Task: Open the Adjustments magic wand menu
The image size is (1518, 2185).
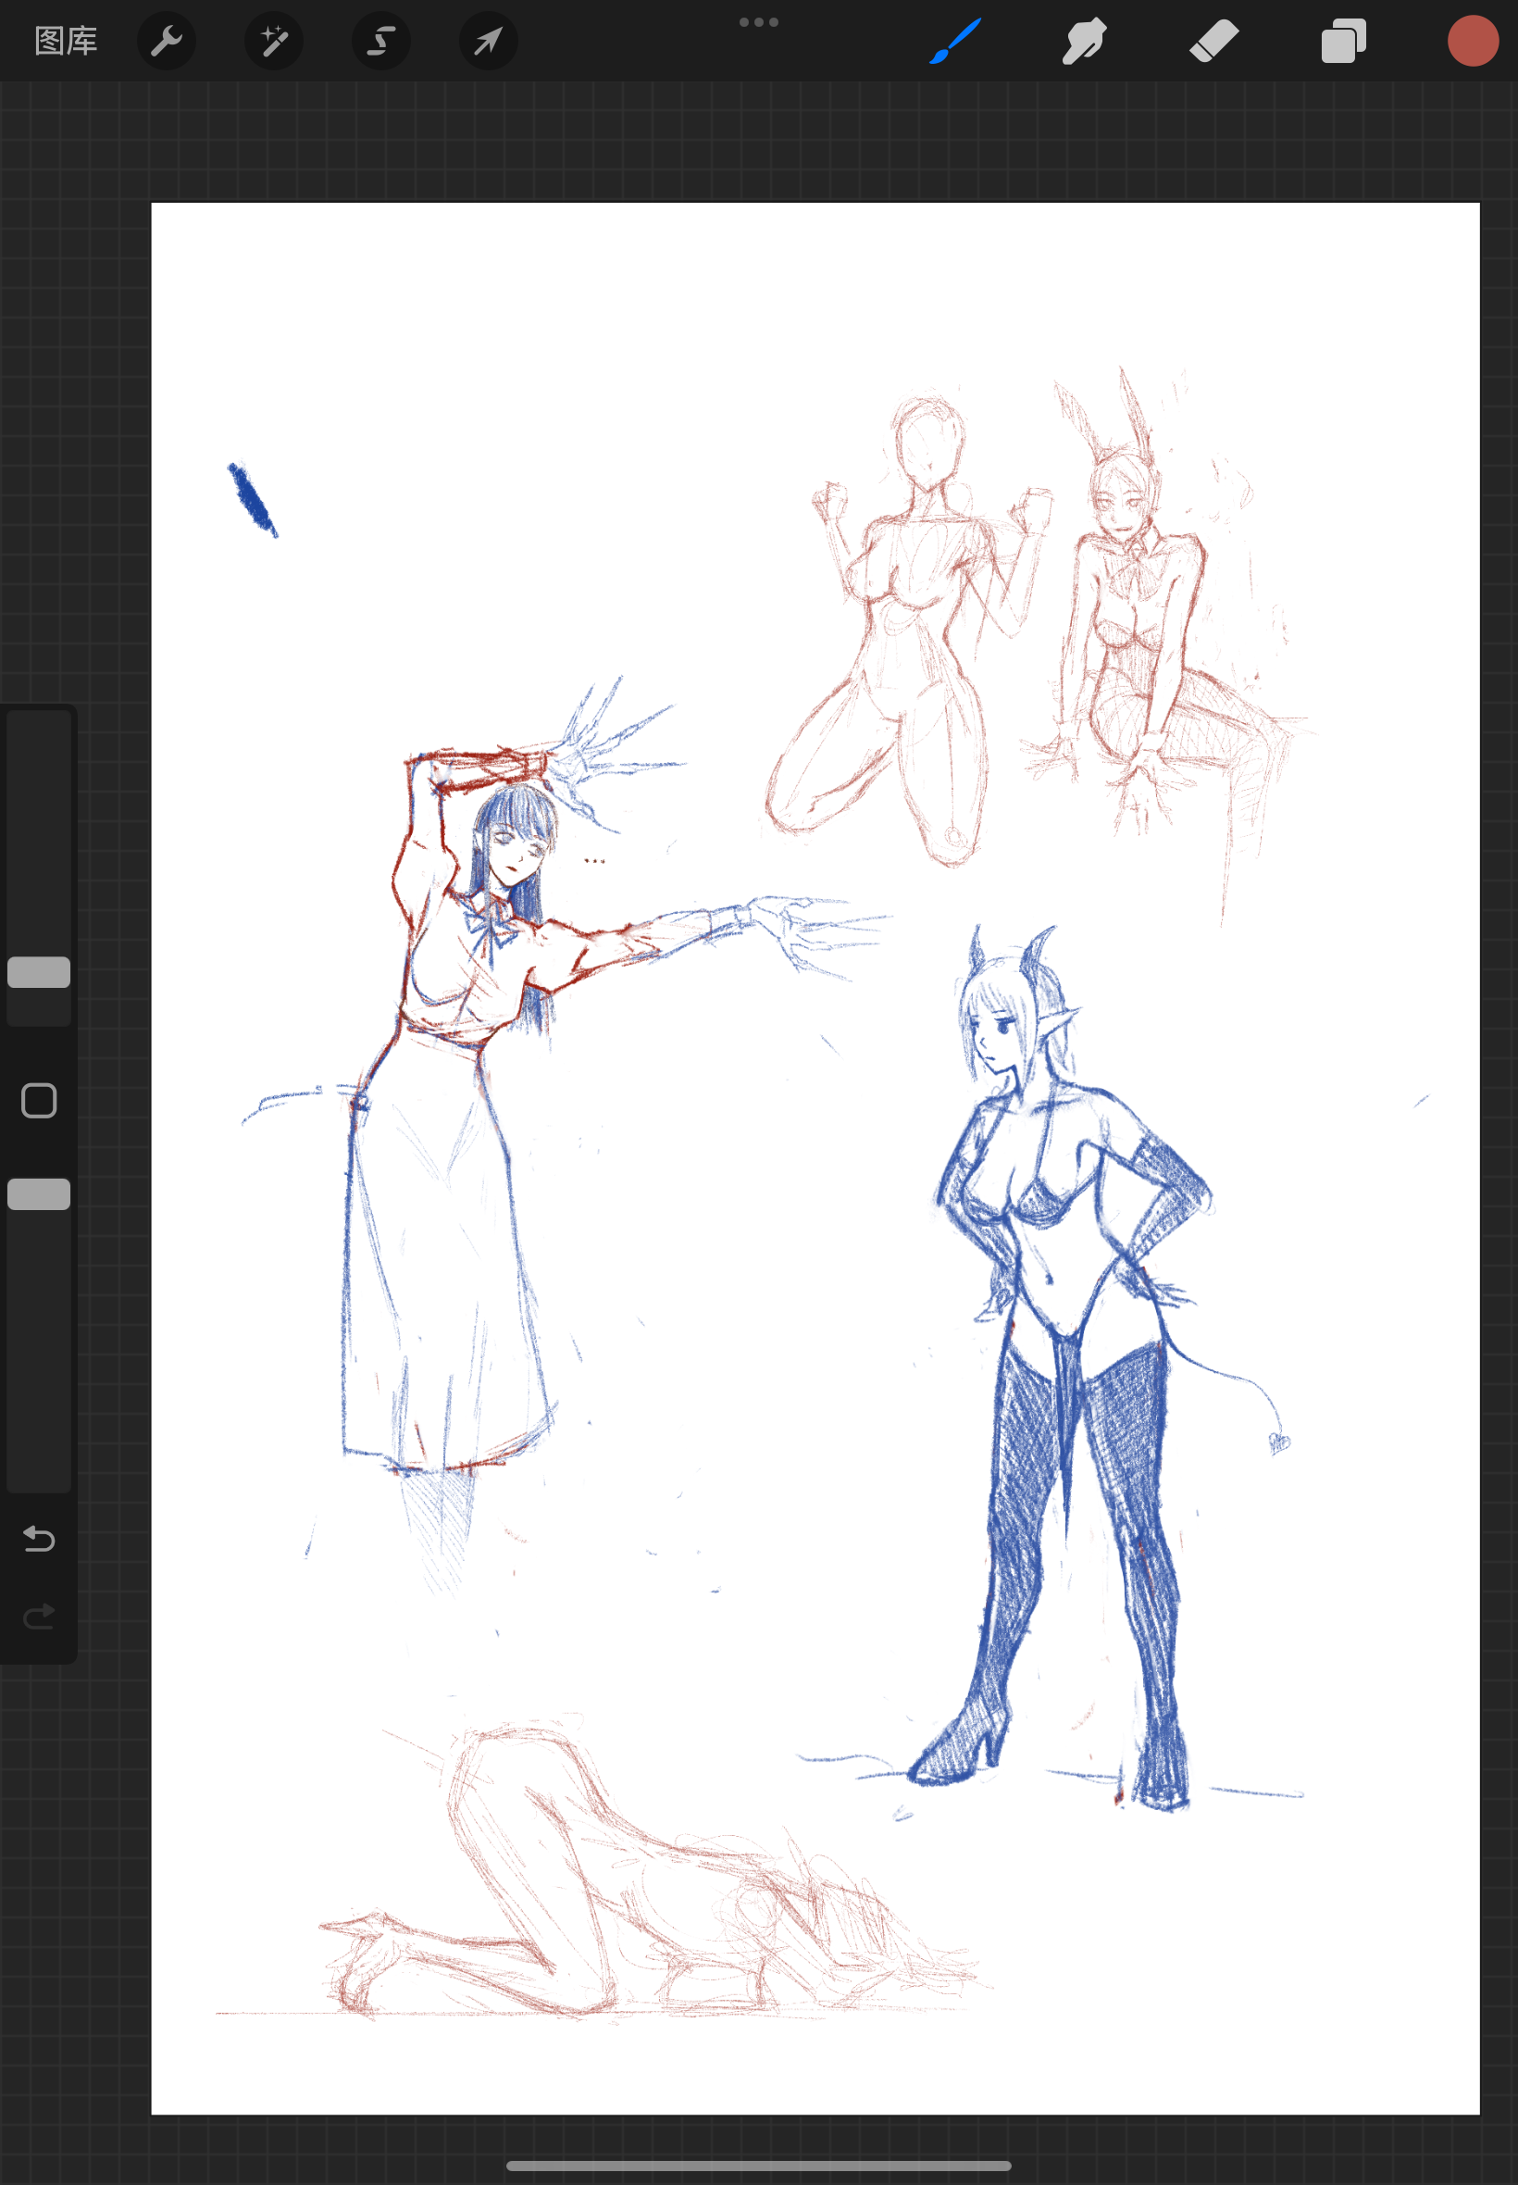Action: (x=274, y=41)
